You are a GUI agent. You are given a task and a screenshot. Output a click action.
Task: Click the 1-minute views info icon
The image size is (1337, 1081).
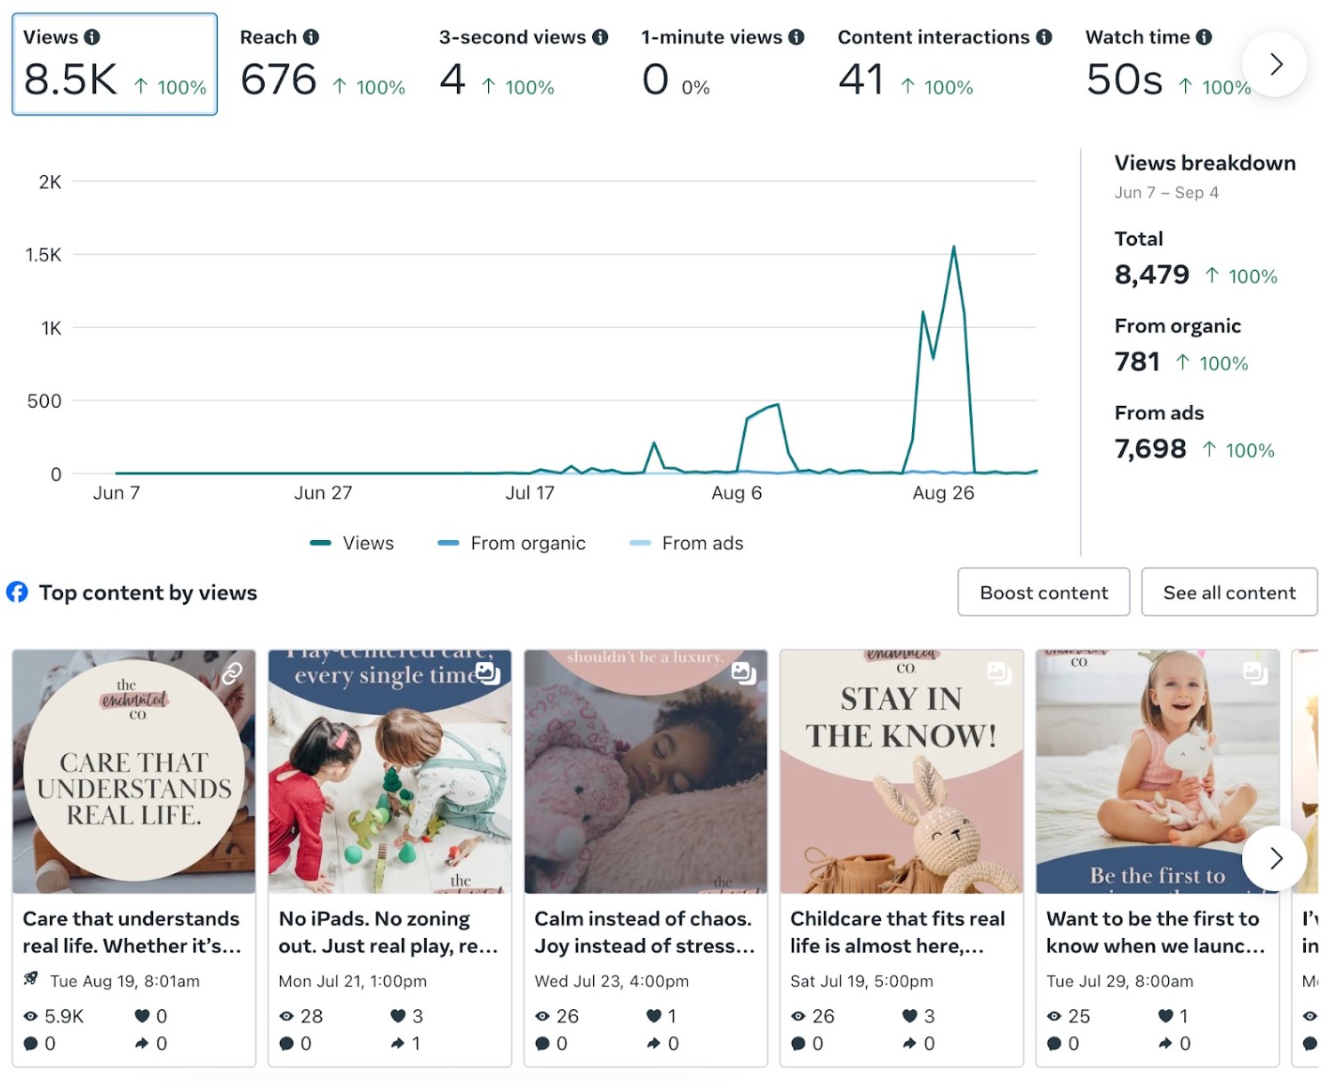(x=797, y=37)
